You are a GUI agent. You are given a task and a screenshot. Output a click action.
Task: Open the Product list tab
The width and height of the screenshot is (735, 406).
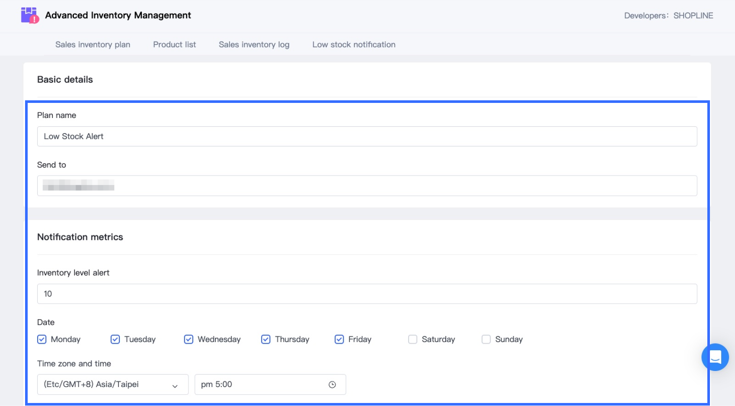[174, 45]
